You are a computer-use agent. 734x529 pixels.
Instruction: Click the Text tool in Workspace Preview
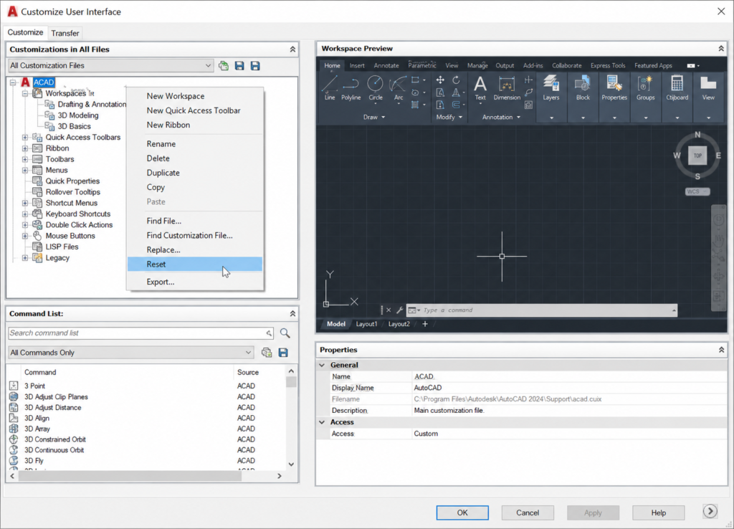(480, 88)
